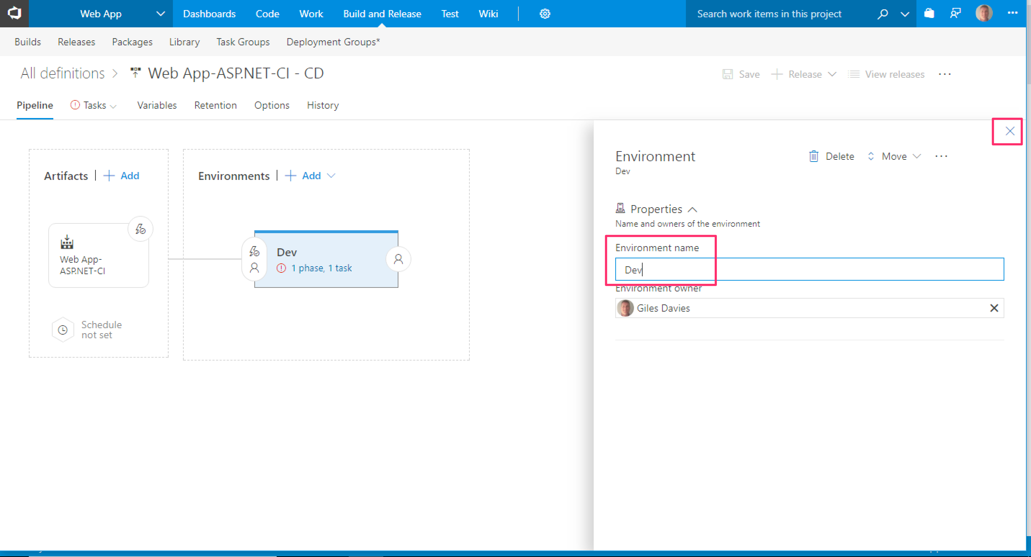
Task: Click the Visual Studio Team Services logo
Action: click(14, 13)
